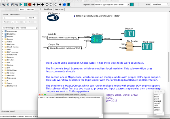This screenshot has height=119, width=170.
Task: Click the datadir parameter text
Action: pos(97,16)
